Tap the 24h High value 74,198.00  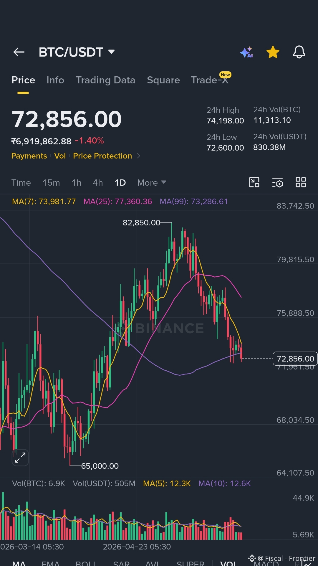(x=225, y=121)
